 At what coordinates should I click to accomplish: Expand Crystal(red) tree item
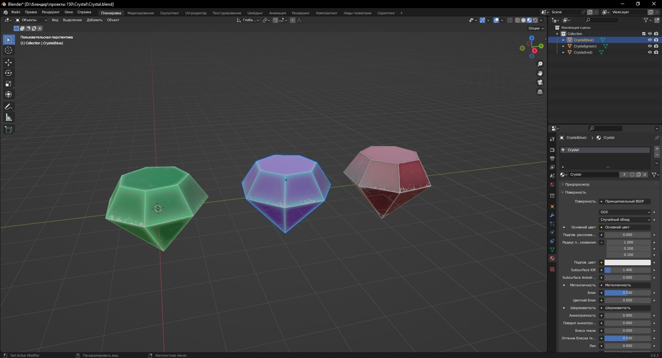tap(563, 52)
